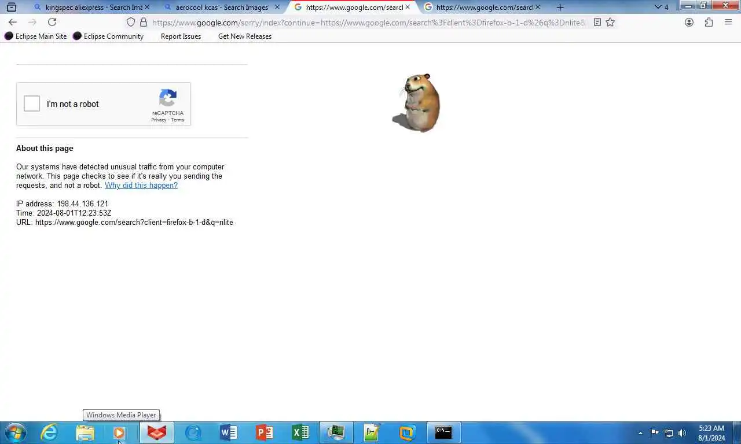Click the tracking protection shield icon
This screenshot has height=444, width=741.
[x=131, y=23]
